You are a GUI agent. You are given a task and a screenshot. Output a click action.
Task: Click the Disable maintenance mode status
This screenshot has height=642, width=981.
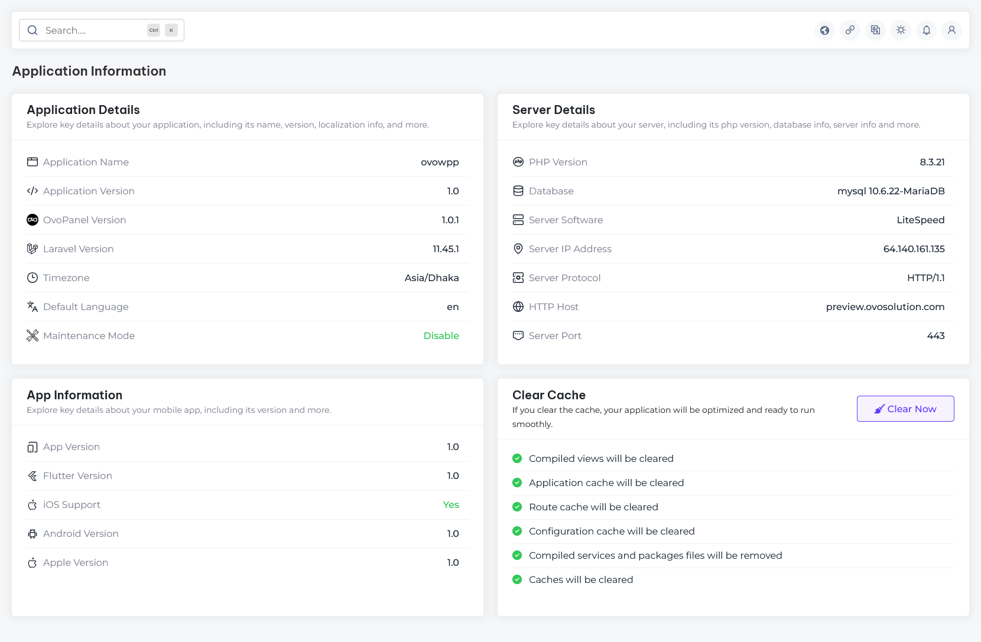tap(441, 335)
